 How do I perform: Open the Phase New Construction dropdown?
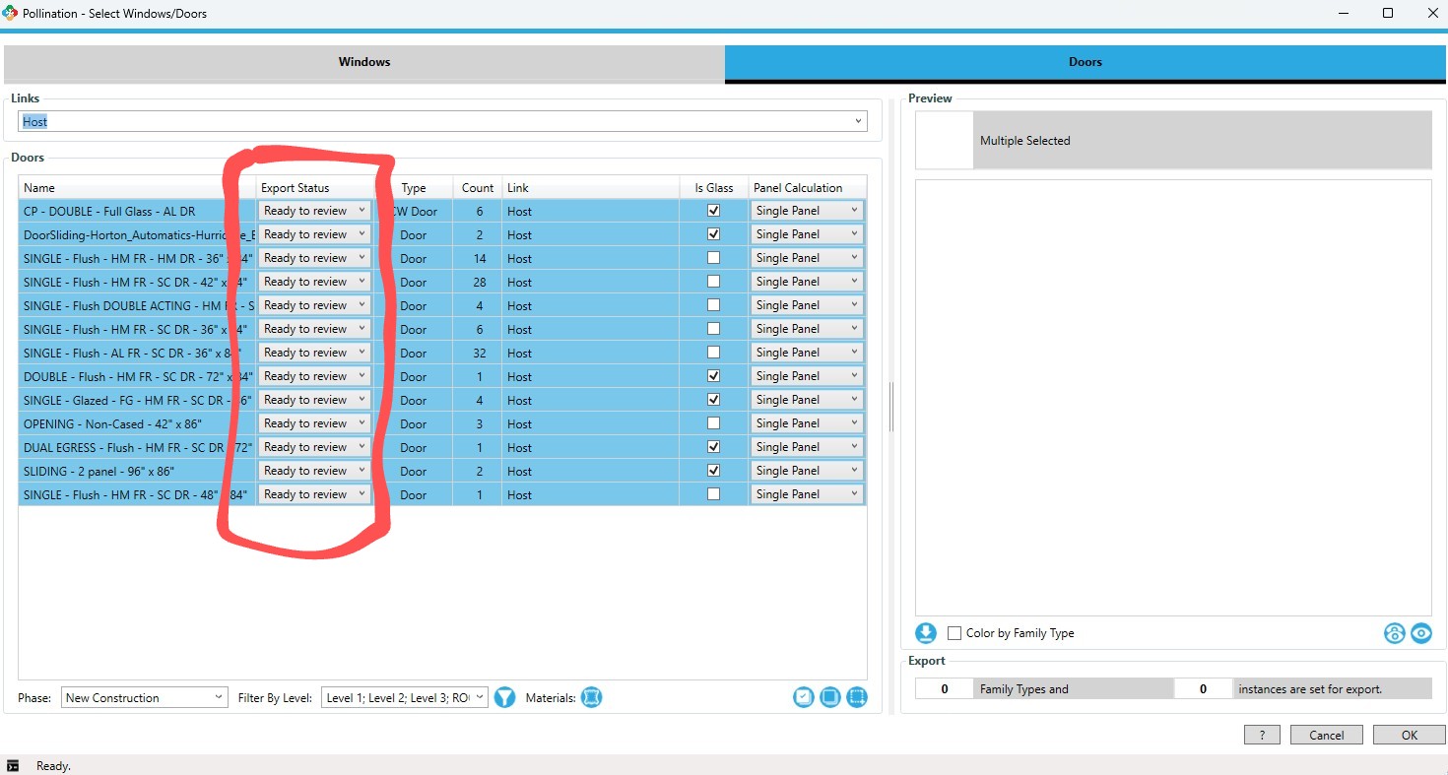tap(218, 697)
